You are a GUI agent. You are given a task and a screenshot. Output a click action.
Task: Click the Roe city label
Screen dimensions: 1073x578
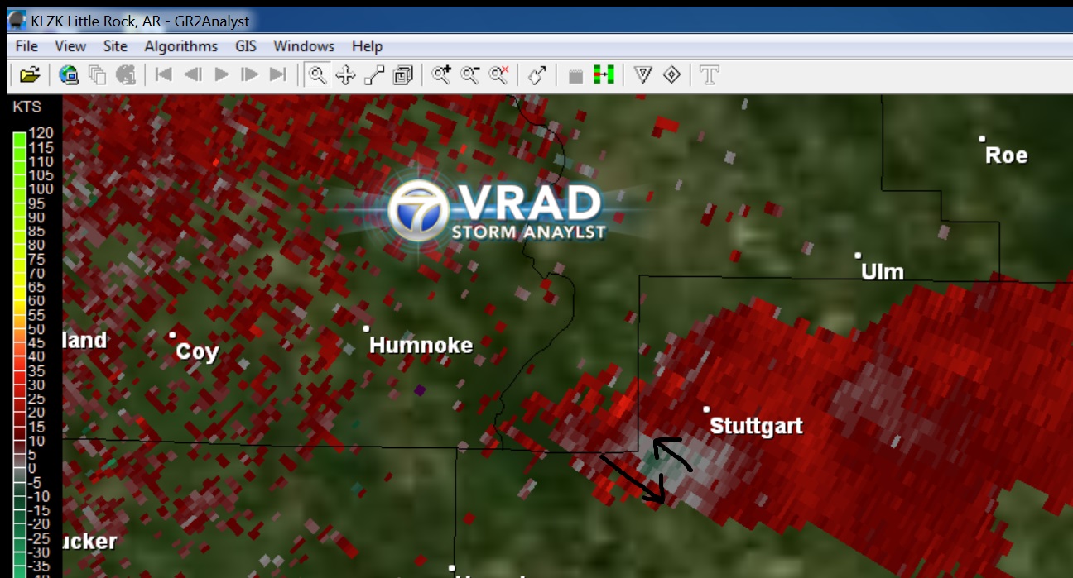1007,155
